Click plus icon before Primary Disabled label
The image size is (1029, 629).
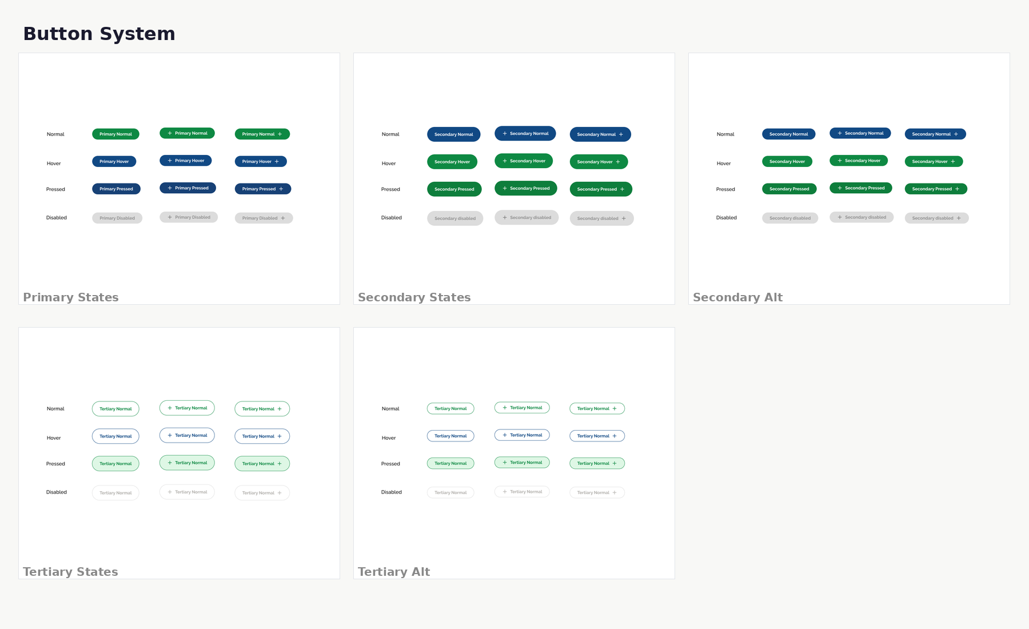170,217
